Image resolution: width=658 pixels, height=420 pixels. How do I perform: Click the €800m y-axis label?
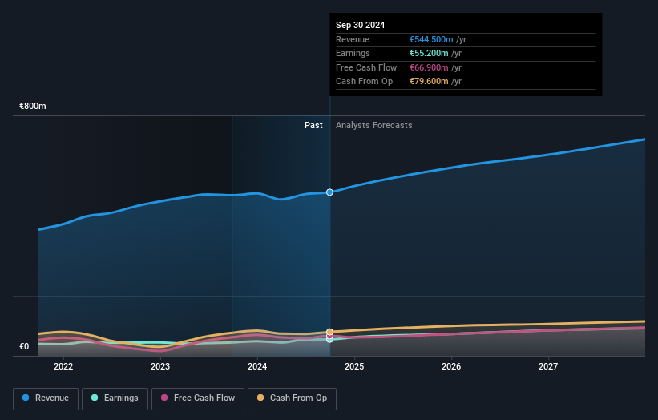pos(33,106)
